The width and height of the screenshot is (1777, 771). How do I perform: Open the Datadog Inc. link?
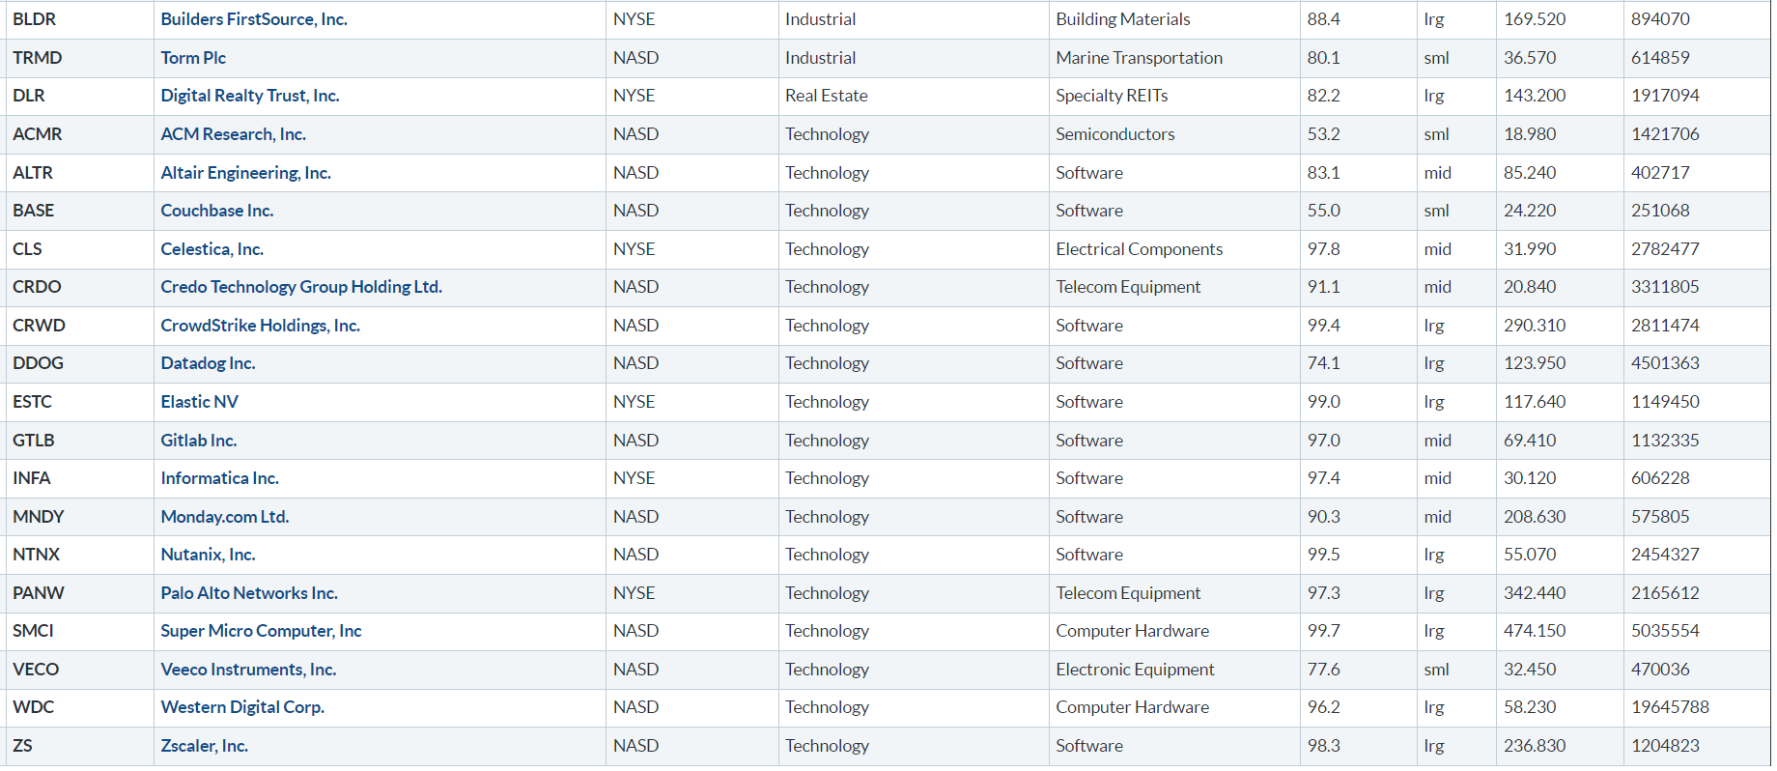tap(208, 363)
